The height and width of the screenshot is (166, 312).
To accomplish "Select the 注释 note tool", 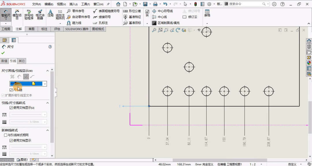I will pyautogui.click(x=51, y=13).
